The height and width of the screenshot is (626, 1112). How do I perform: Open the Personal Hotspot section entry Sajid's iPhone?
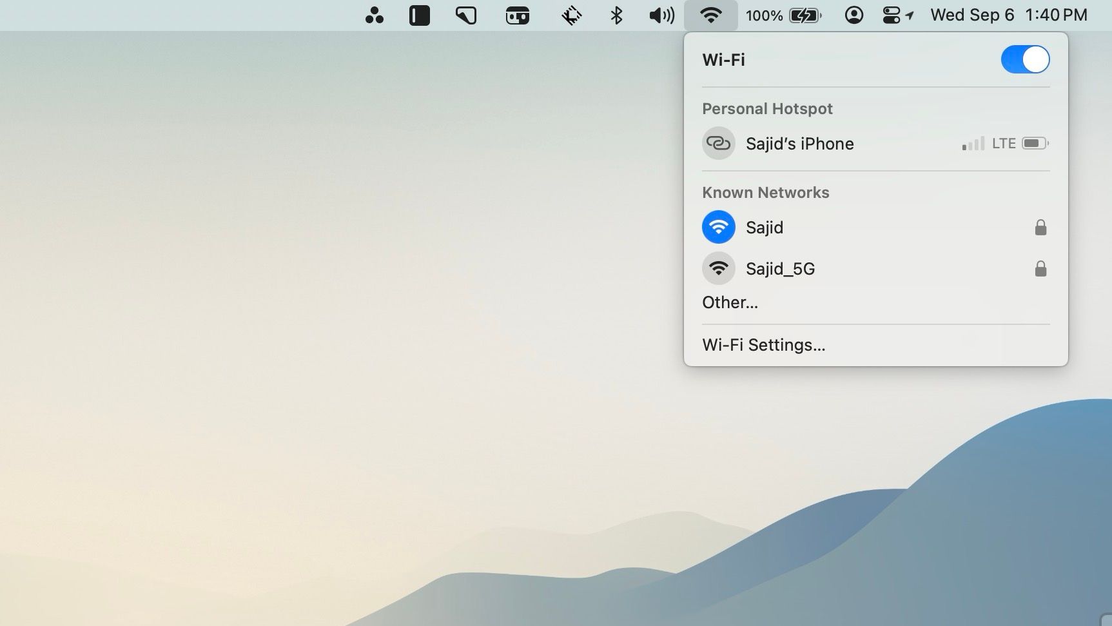(800, 143)
